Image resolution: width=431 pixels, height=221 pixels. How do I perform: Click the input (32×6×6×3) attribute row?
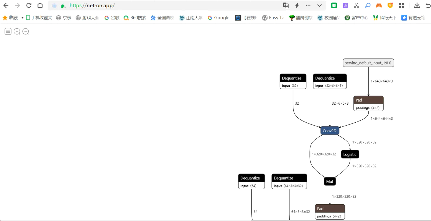330,86
